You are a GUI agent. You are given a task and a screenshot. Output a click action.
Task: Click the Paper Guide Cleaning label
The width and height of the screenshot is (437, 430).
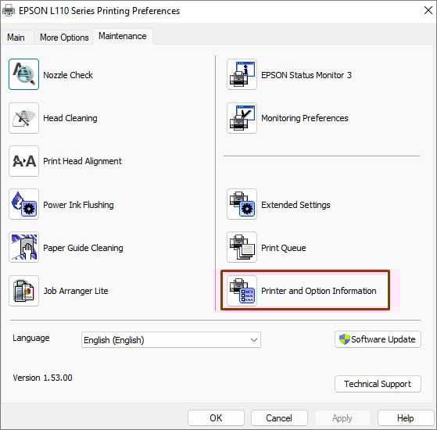(x=83, y=248)
